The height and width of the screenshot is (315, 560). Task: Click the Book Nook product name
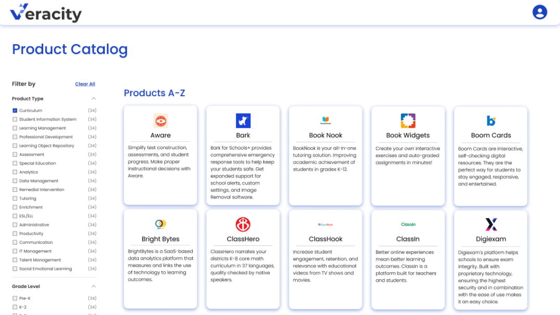pos(325,135)
